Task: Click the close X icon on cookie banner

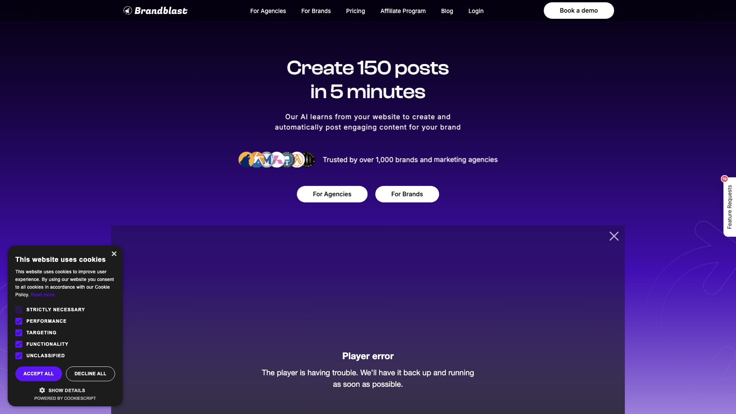Action: [114, 253]
